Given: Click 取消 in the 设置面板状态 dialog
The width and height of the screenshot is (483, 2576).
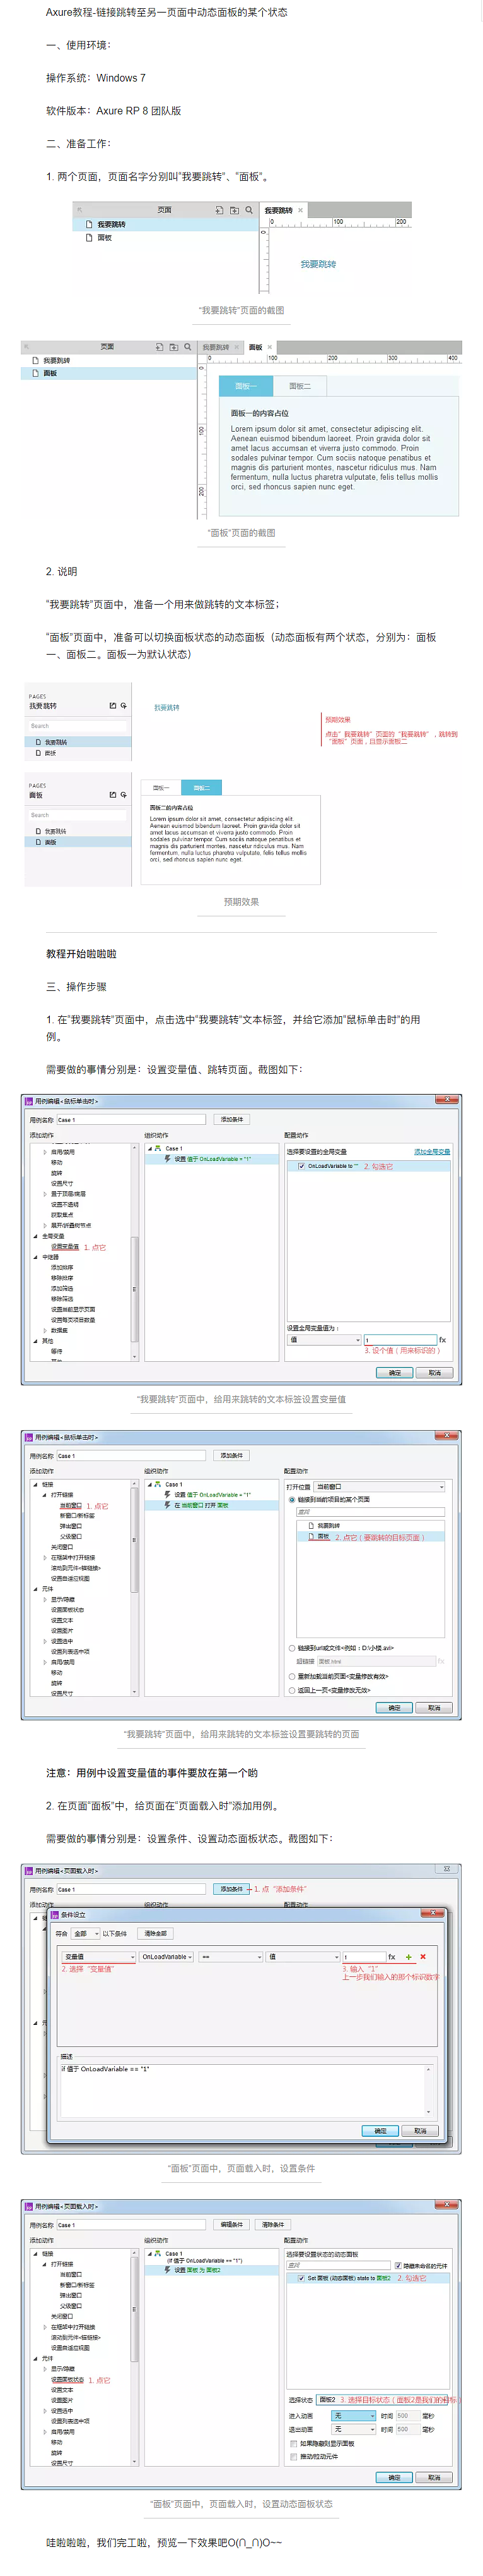Looking at the screenshot, I should (433, 2477).
